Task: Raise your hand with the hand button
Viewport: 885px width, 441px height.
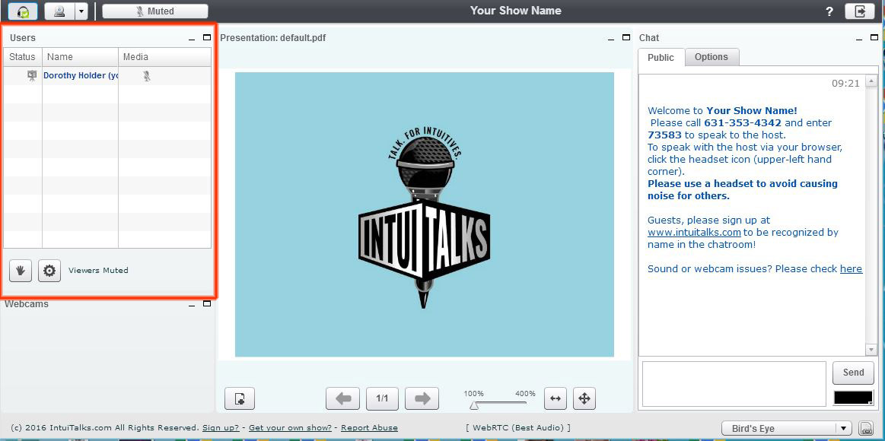Action: (21, 271)
